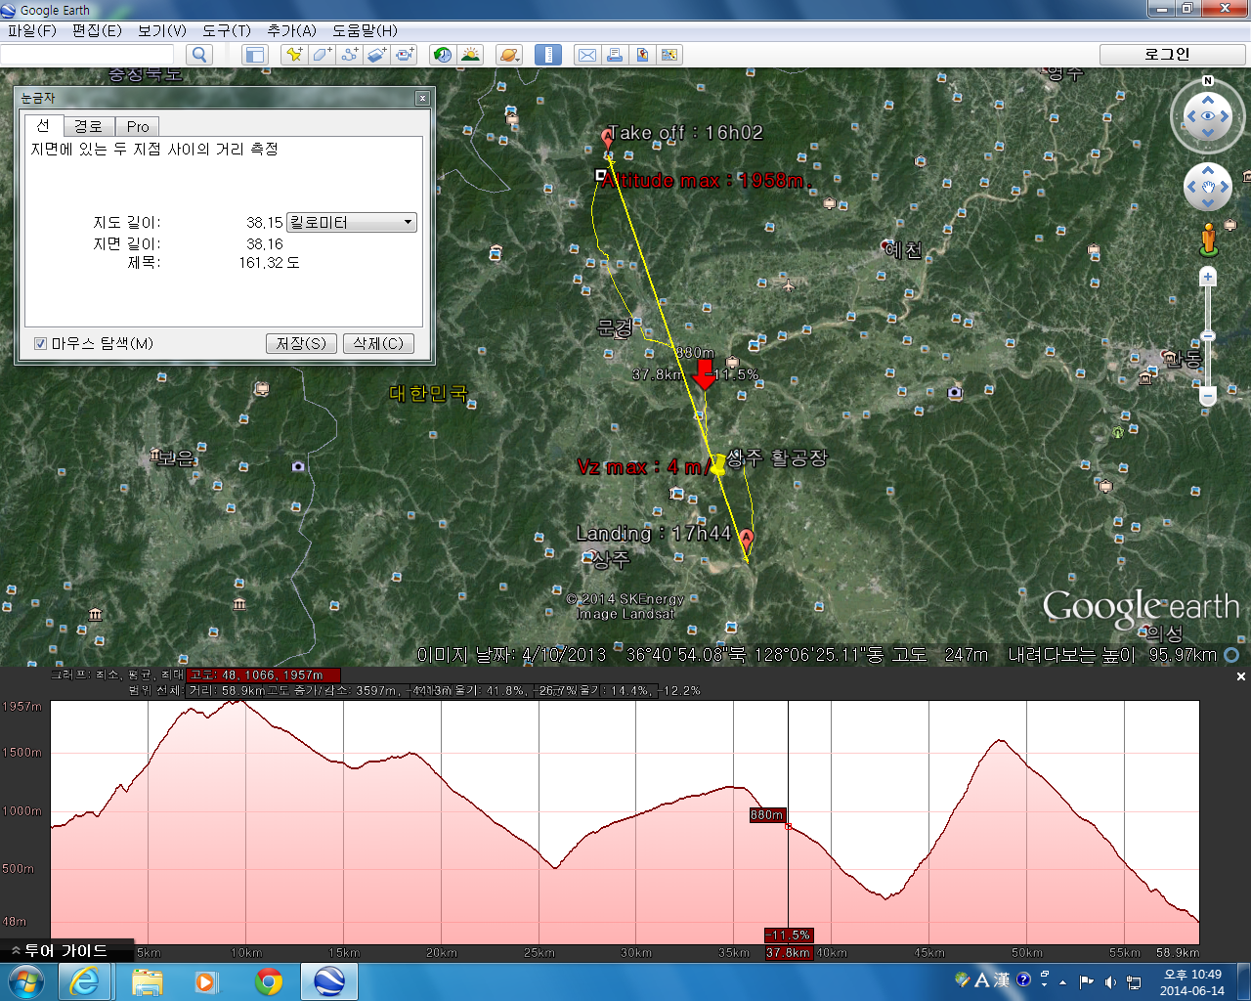Click the streaming status circle icon
The height and width of the screenshot is (1001, 1251).
coord(1232,655)
